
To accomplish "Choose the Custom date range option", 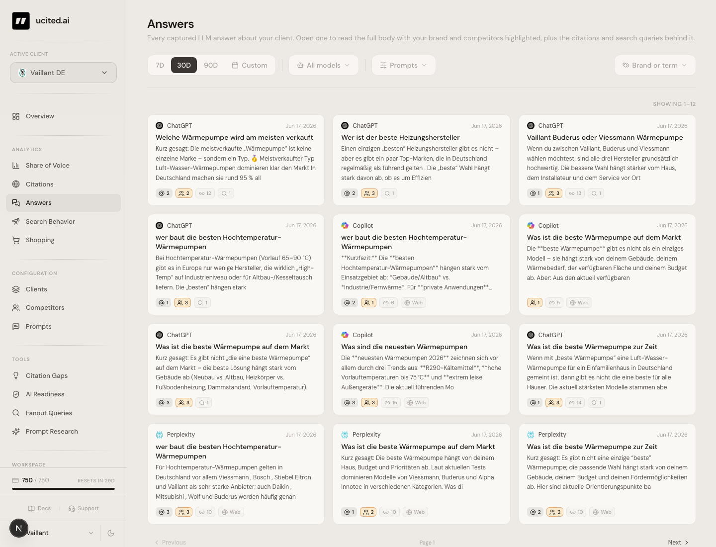I will click(x=250, y=65).
